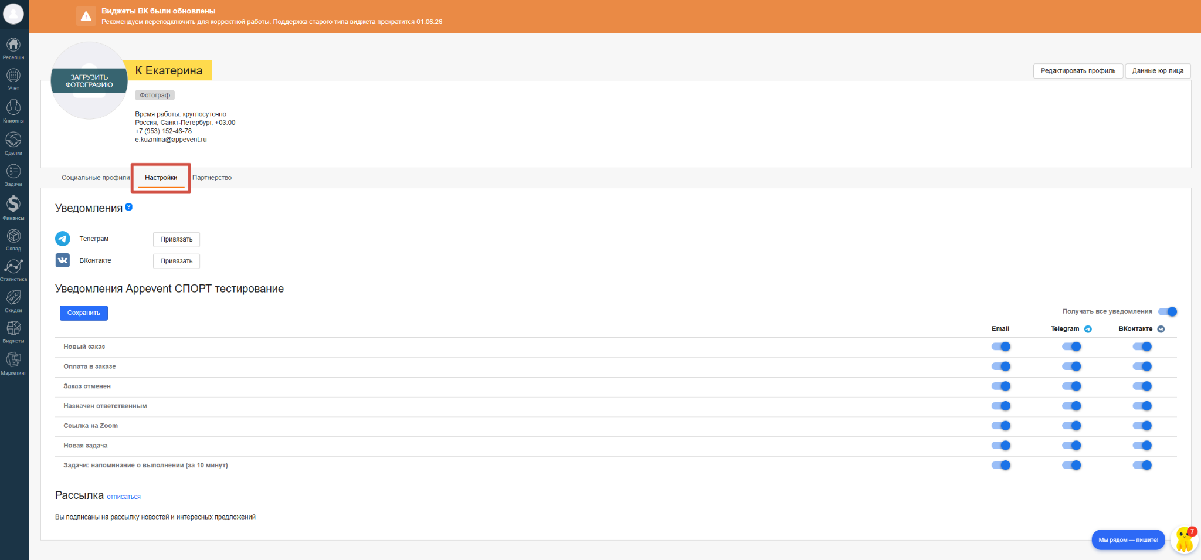Click the Фотограф role badge
Screen dimensions: 1201x560
click(x=155, y=95)
